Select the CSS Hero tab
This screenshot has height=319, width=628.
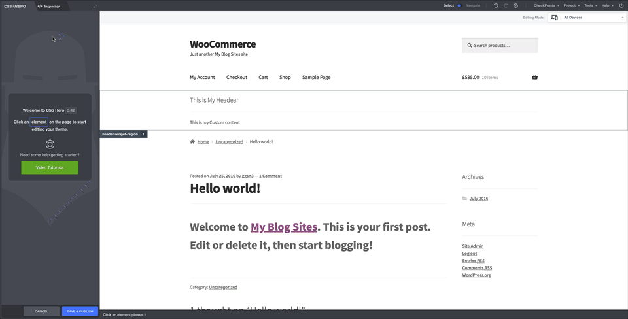pos(15,6)
